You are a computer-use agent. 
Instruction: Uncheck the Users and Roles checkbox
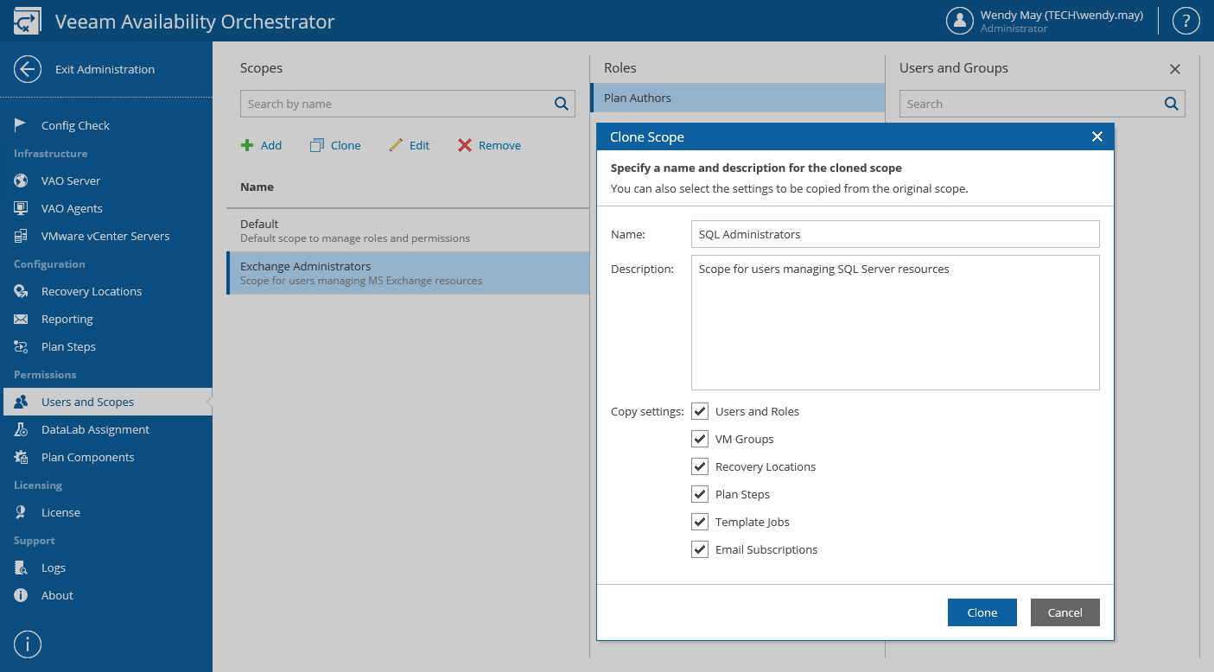pyautogui.click(x=700, y=411)
